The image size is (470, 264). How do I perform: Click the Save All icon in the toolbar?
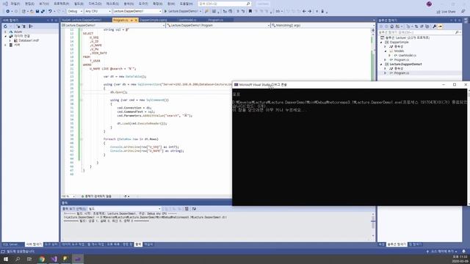click(x=43, y=12)
